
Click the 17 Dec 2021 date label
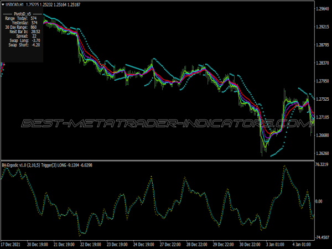pos(13,244)
